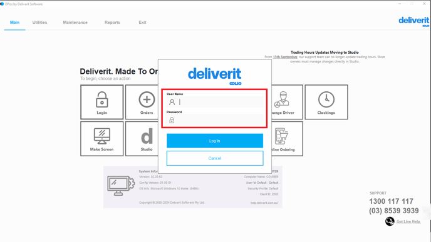431x242 pixels.
Task: Open the Make Screen monitor tile
Action: (101, 139)
